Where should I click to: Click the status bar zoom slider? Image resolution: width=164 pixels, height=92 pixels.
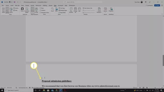point(155,88)
